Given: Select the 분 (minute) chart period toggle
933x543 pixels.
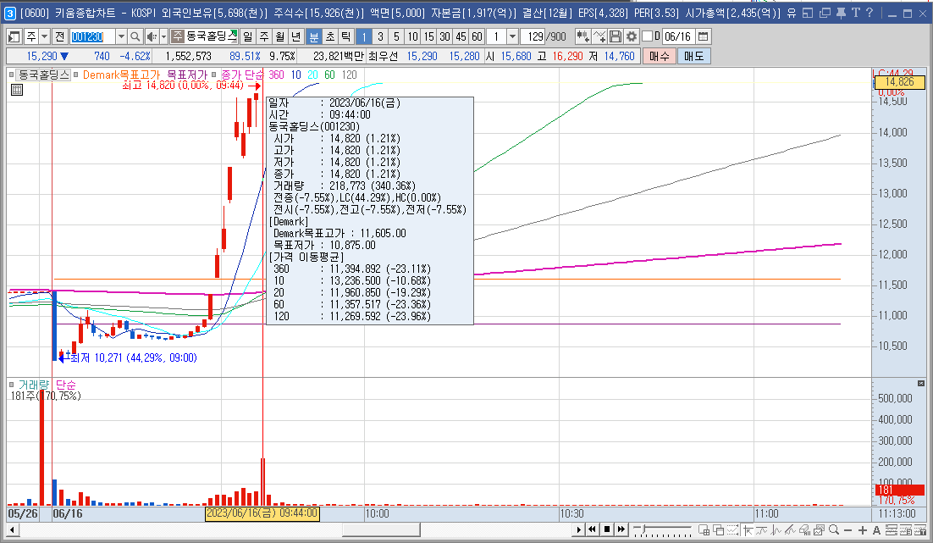Looking at the screenshot, I should coord(313,36).
